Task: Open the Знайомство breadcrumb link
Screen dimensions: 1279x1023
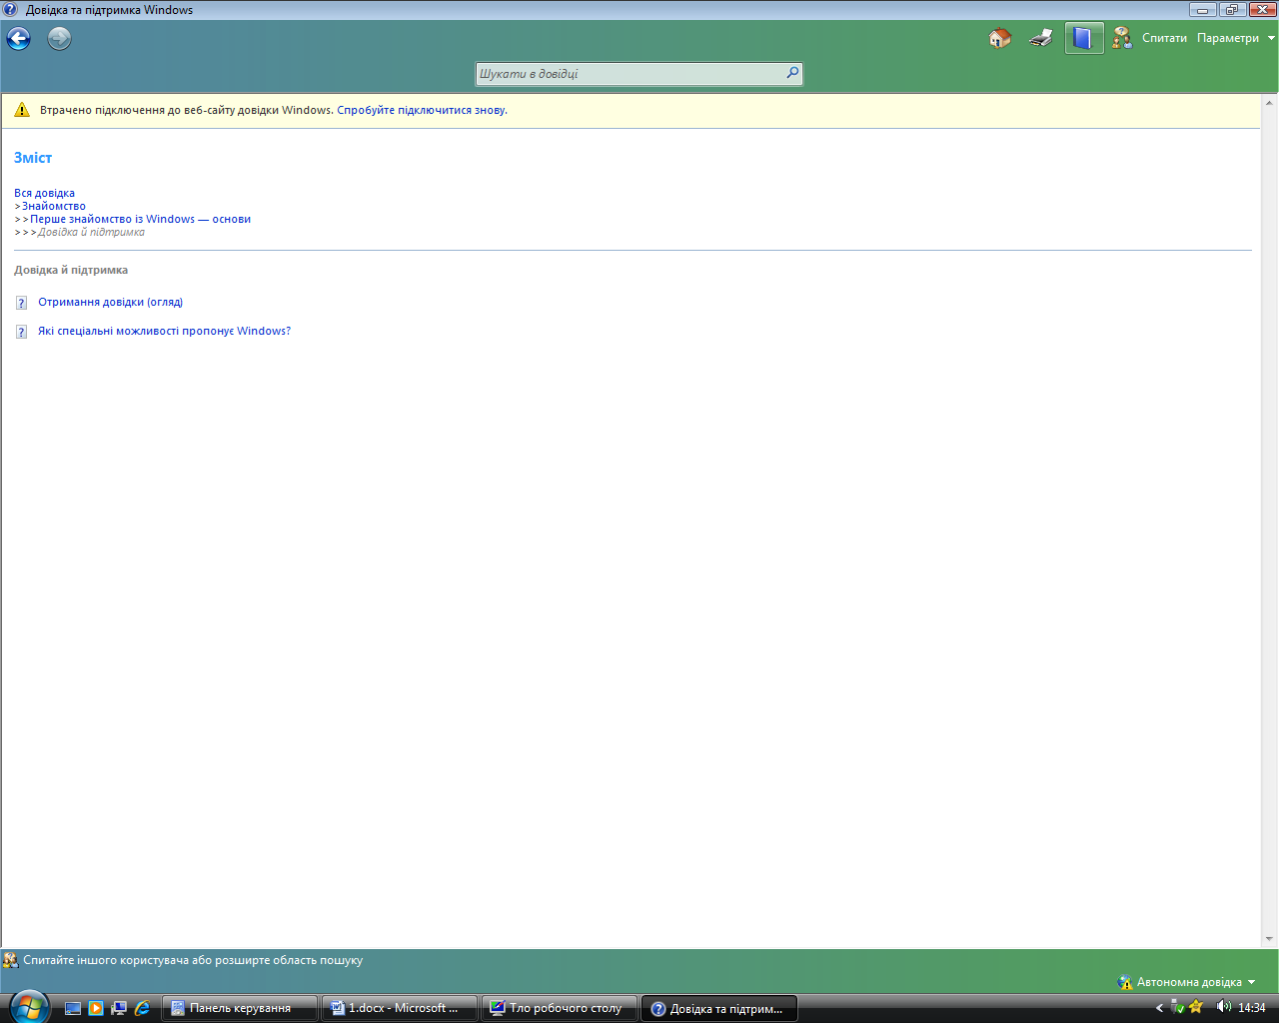Action: tap(54, 206)
